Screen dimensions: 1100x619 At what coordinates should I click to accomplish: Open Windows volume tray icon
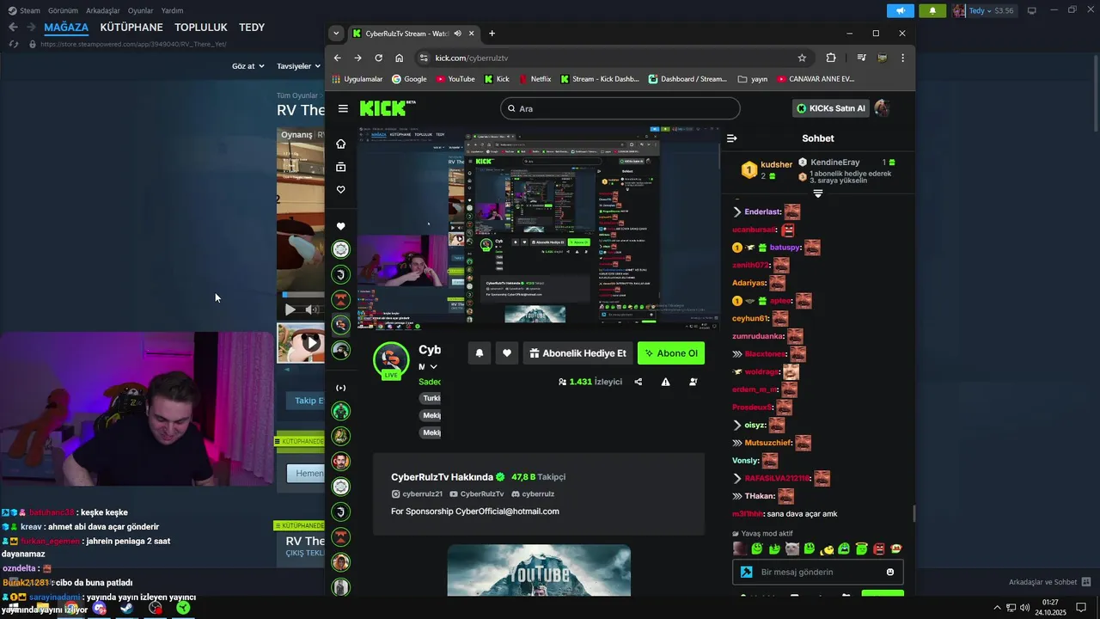point(1024,608)
